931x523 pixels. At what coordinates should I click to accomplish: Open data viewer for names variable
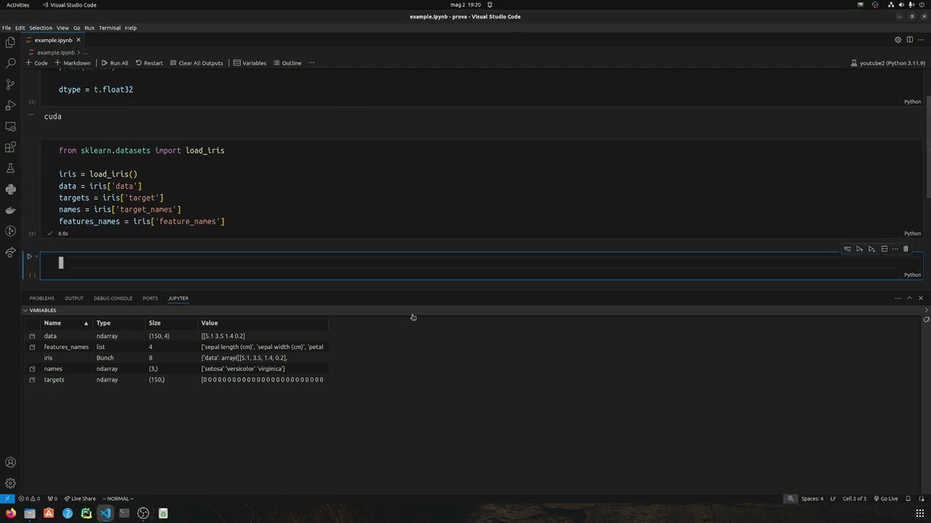click(x=32, y=369)
